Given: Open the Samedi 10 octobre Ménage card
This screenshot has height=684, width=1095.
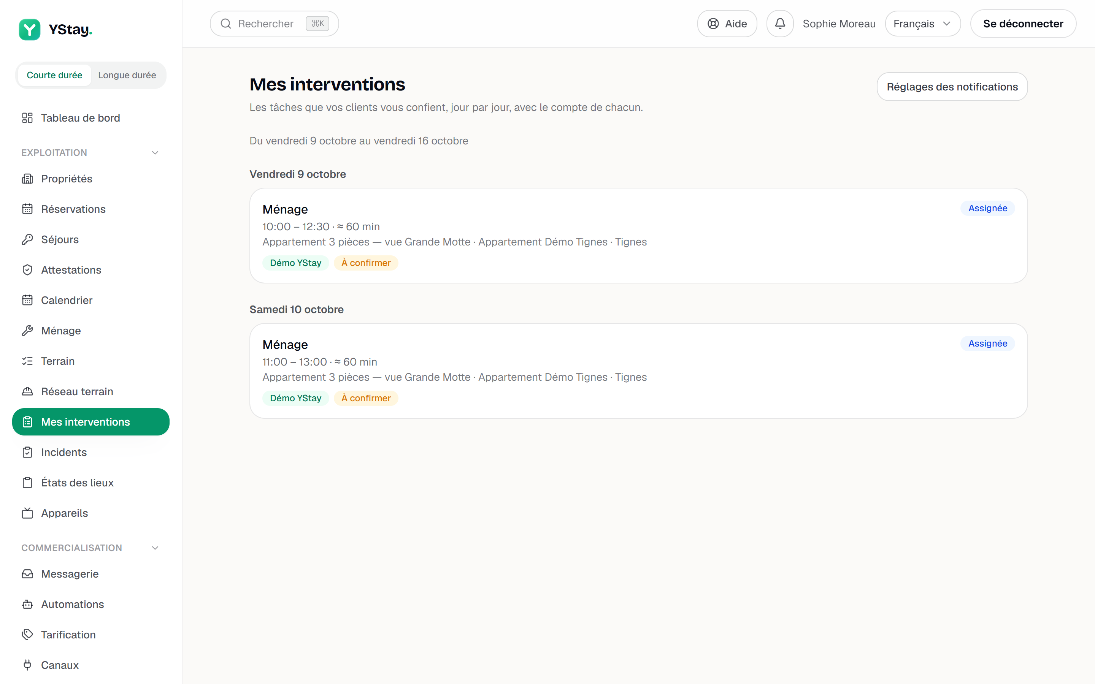Looking at the screenshot, I should click(x=638, y=371).
